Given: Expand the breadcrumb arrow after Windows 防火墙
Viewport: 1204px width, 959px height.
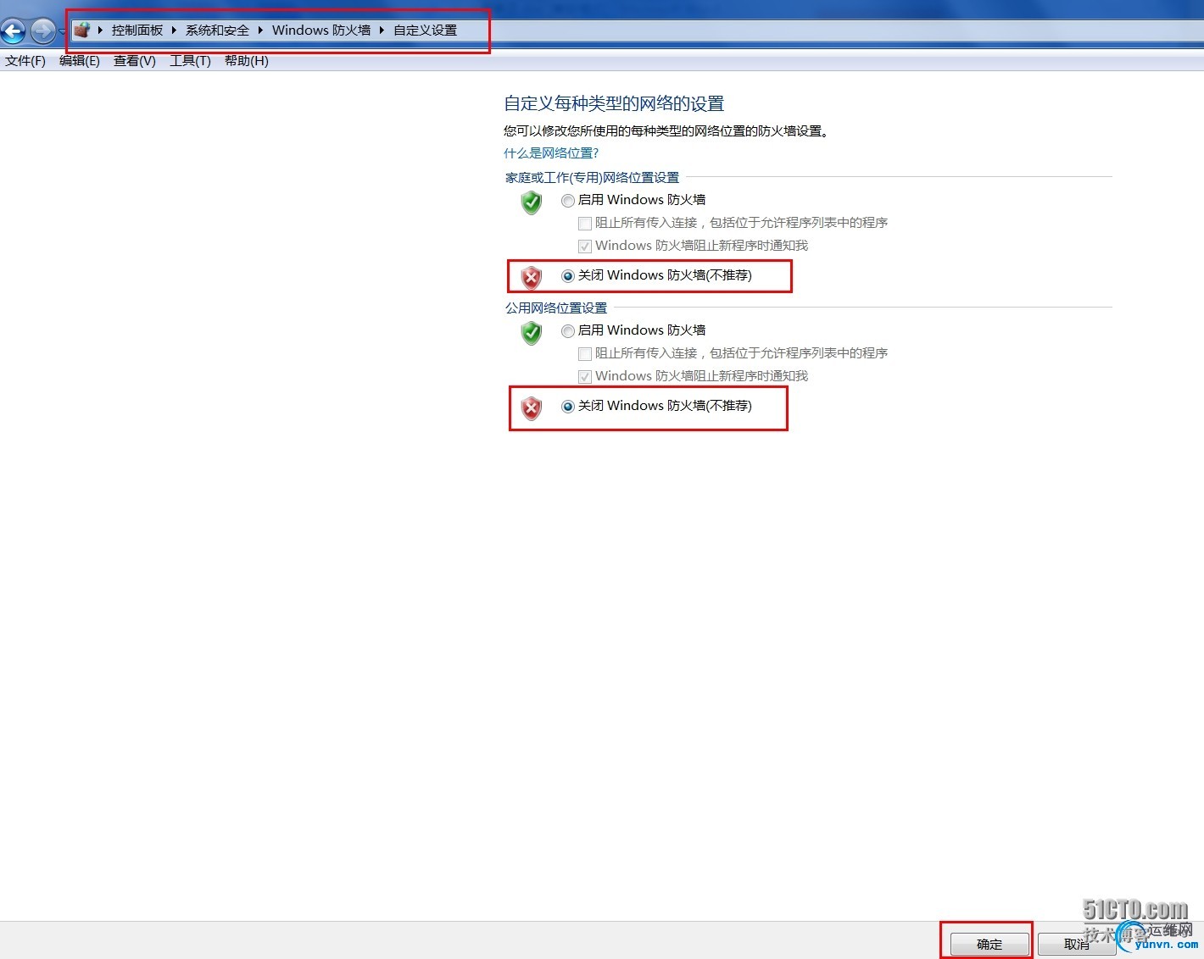Looking at the screenshot, I should pos(382,30).
